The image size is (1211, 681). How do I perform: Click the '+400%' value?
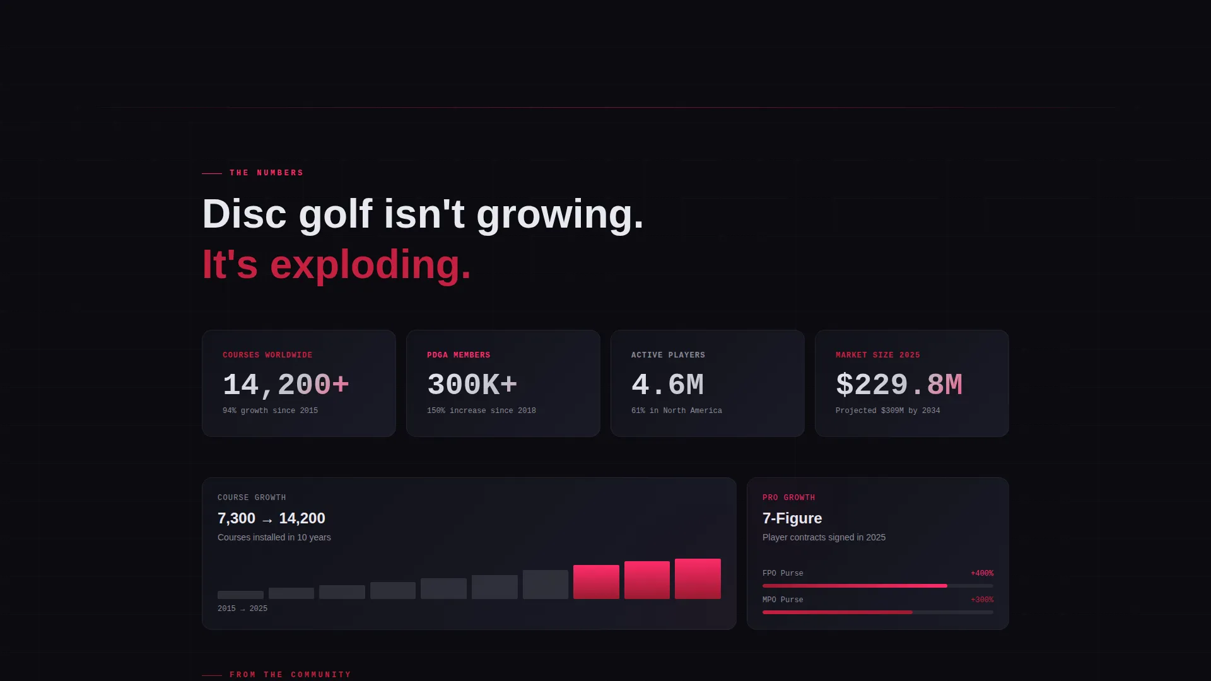click(x=982, y=573)
